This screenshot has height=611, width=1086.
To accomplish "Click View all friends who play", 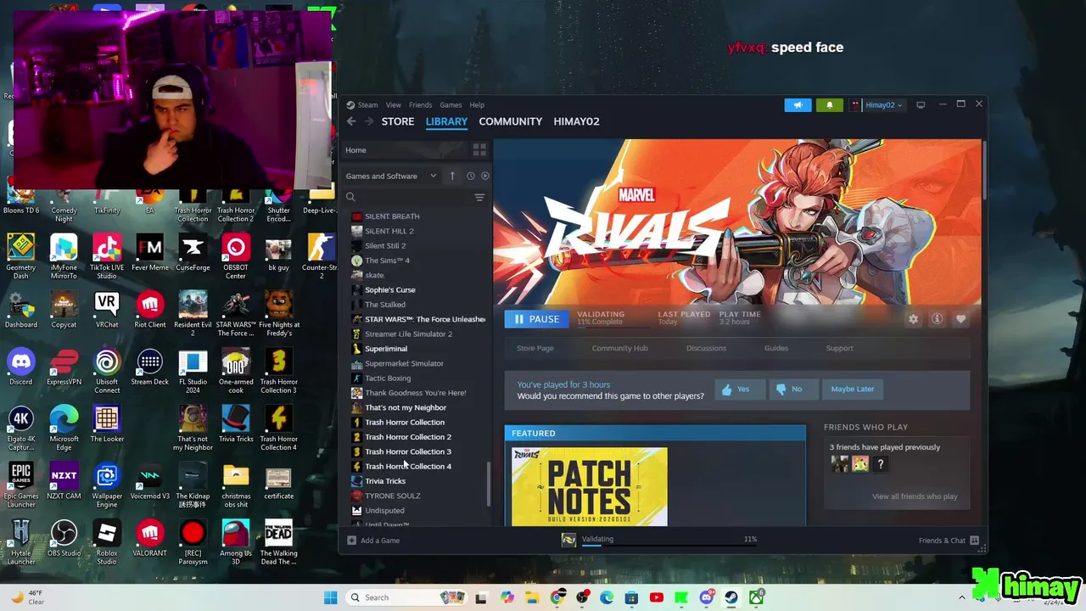I will point(915,496).
